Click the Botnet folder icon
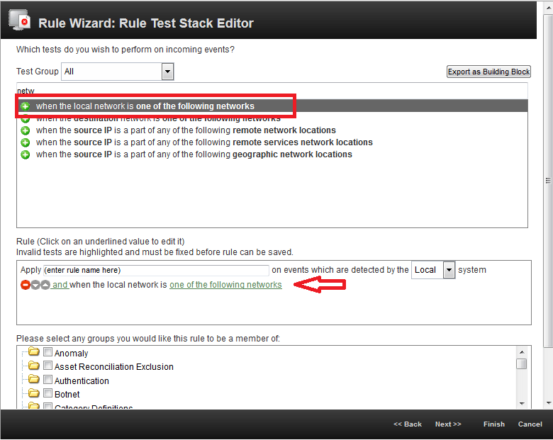Screen dimensions: 553x440 [33, 394]
